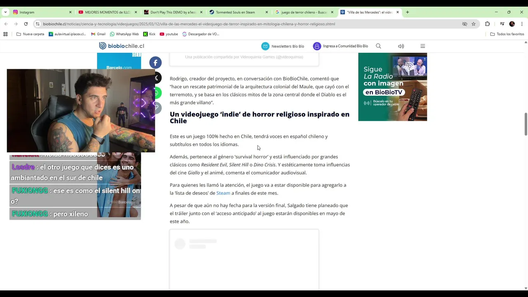Open the Kick bookmark
Image resolution: width=528 pixels, height=297 pixels.
[149, 34]
